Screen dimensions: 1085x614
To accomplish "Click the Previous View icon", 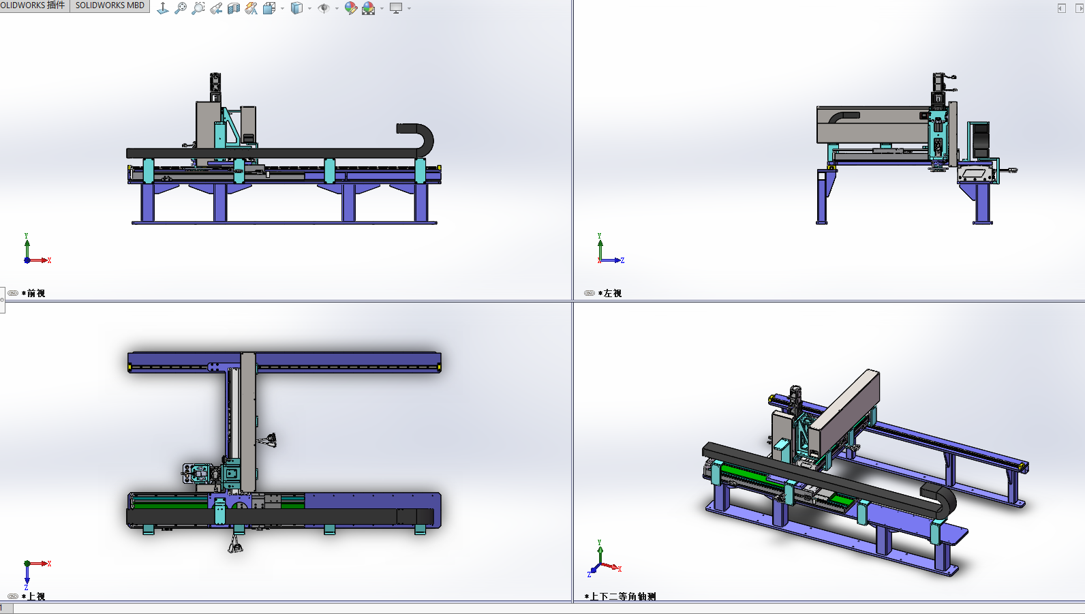I will click(216, 8).
